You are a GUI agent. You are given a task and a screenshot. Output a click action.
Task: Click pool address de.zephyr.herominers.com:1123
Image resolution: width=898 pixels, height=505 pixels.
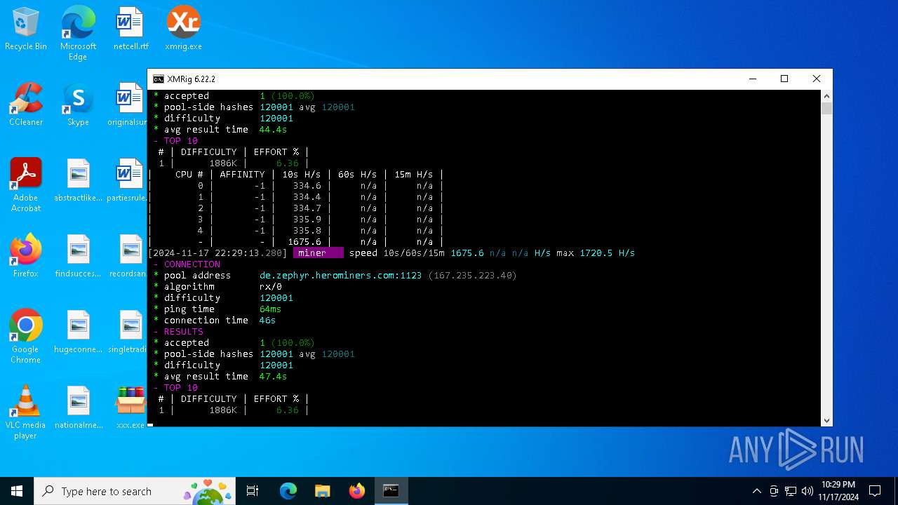coord(340,276)
